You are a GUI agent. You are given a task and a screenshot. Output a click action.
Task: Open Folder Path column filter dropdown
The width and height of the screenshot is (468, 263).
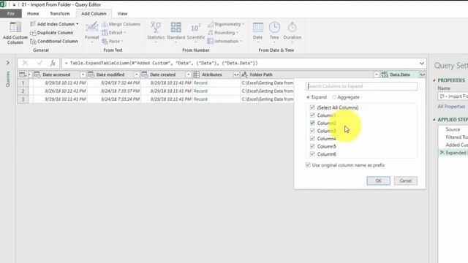[x=377, y=75]
